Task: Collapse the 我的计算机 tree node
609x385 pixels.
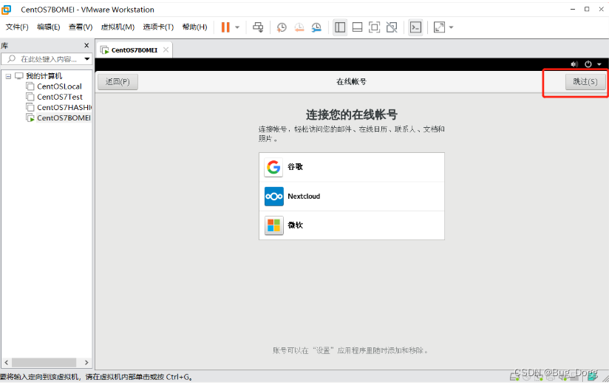Action: (x=8, y=76)
